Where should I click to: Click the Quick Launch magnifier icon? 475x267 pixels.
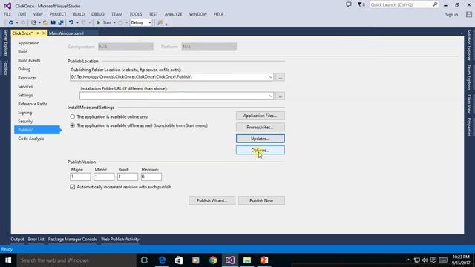(x=435, y=4)
